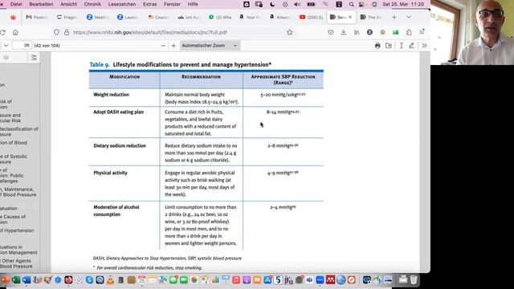Viewport: 514px width, 289px height.
Task: Open the Ansicht menu
Action: coord(68,4)
